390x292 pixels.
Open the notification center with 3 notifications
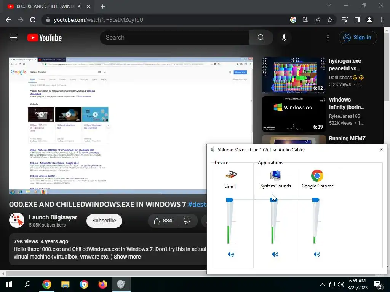[x=378, y=284]
